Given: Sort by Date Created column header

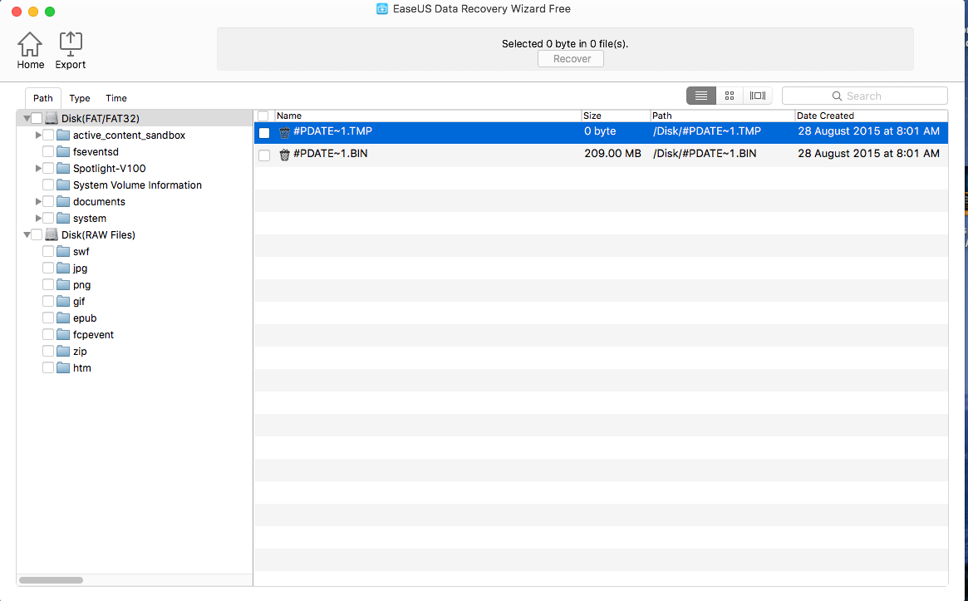Looking at the screenshot, I should tap(871, 116).
